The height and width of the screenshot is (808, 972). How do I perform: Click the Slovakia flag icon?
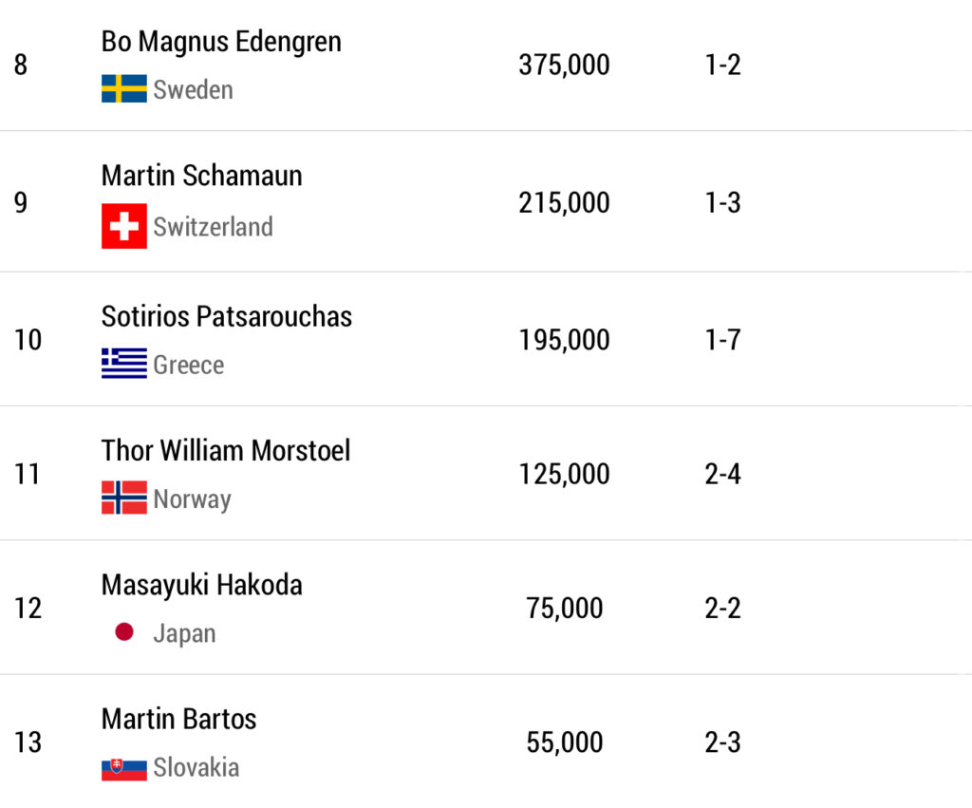click(123, 767)
